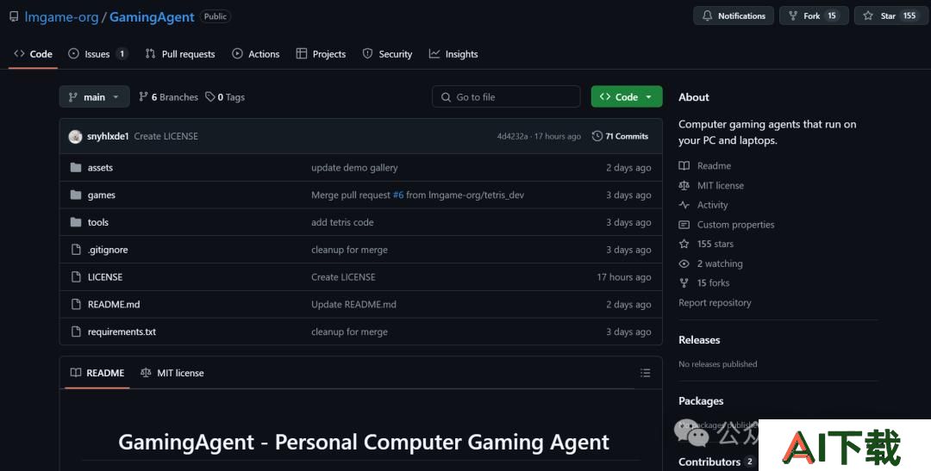Click the Pull requests icon
The image size is (931, 471).
click(x=150, y=53)
